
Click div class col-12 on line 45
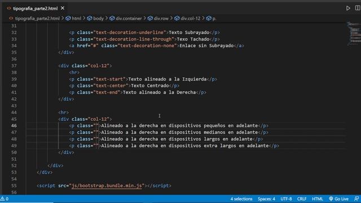[x=85, y=119]
